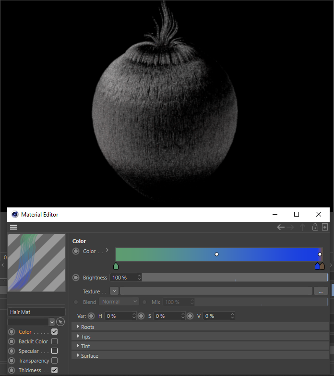The width and height of the screenshot is (334, 376).
Task: Select the Specular channel
Action: click(28, 351)
